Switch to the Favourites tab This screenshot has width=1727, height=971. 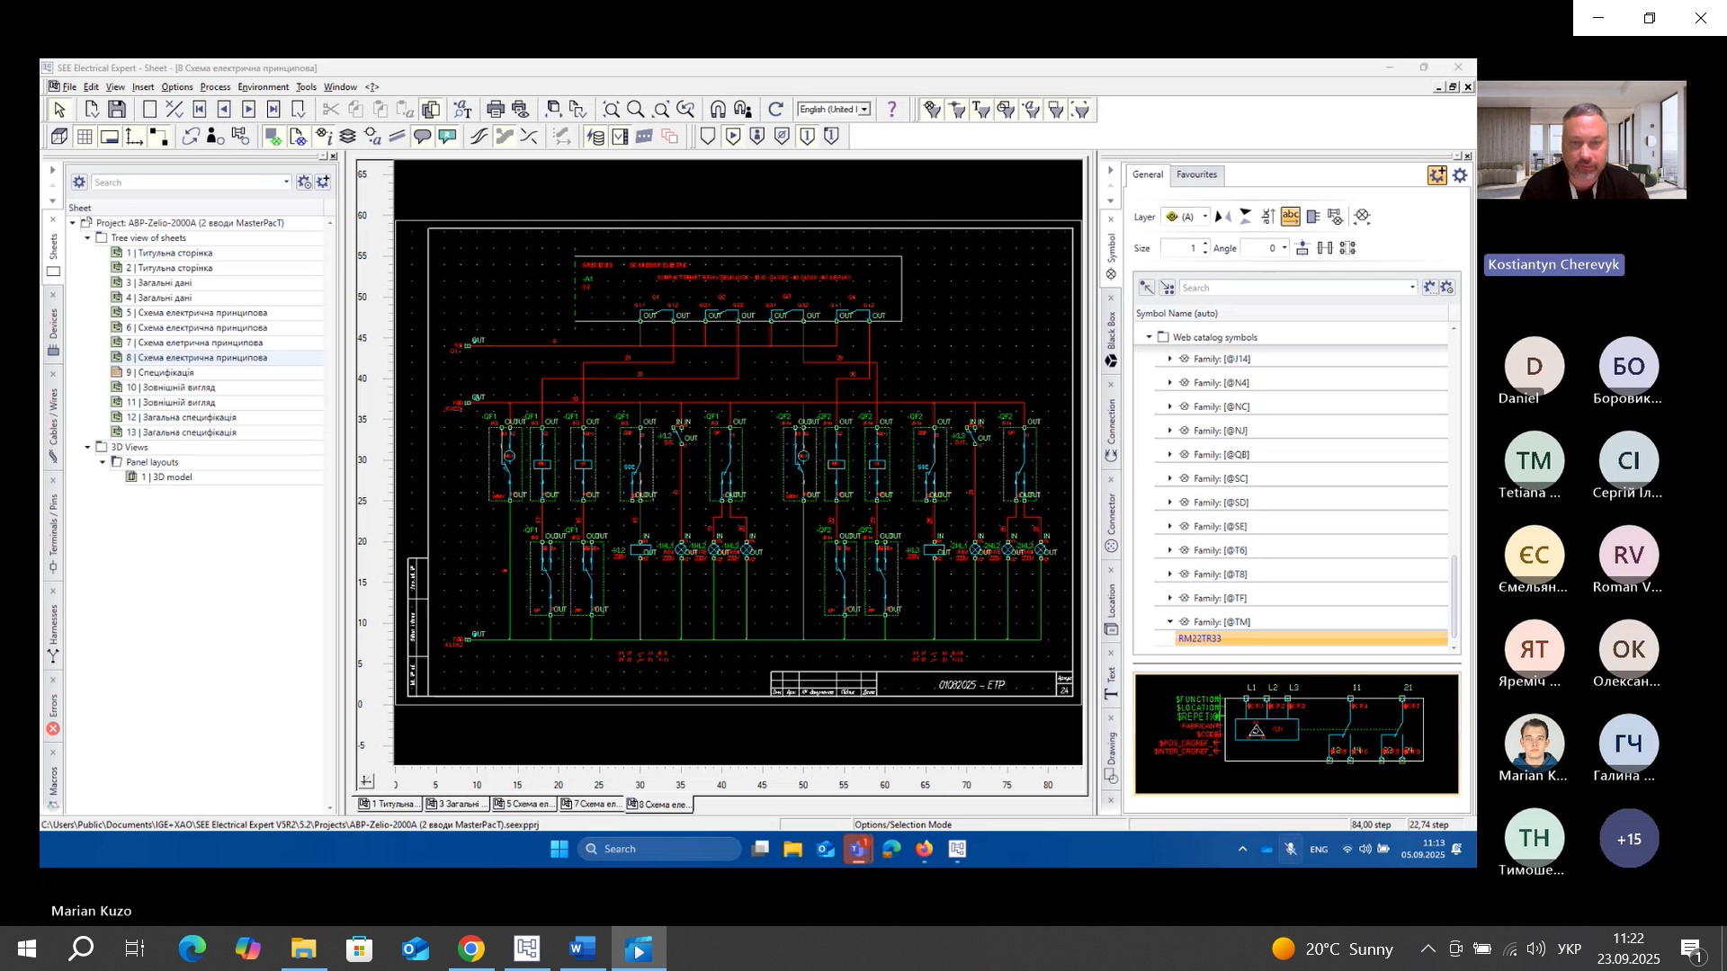click(x=1196, y=174)
